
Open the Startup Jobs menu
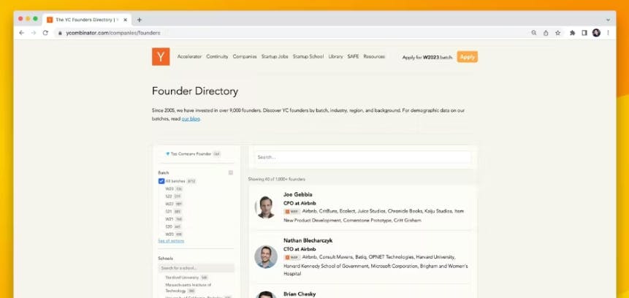pos(275,56)
